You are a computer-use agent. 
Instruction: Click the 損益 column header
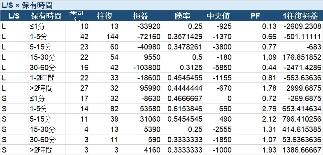point(141,16)
